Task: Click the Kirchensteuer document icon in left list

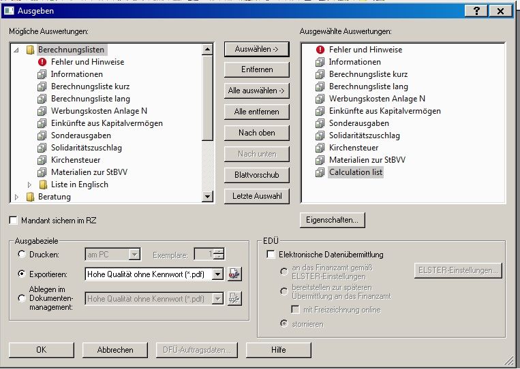Action: [42, 160]
